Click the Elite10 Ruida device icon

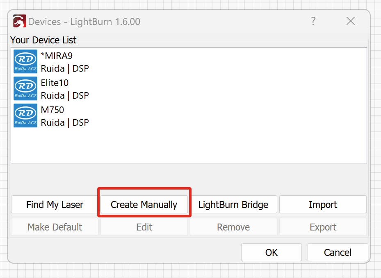coord(25,88)
